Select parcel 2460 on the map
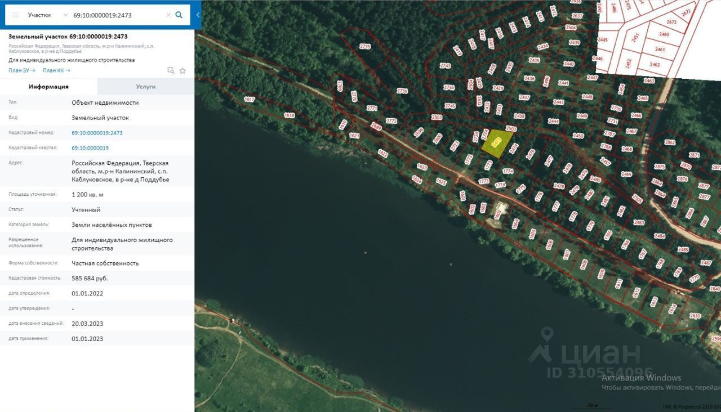This screenshot has width=721, height=412. coord(664,34)
